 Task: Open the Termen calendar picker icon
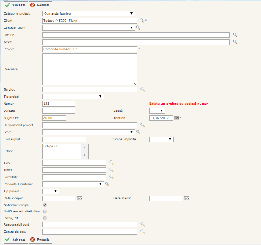pyautogui.click(x=176, y=118)
